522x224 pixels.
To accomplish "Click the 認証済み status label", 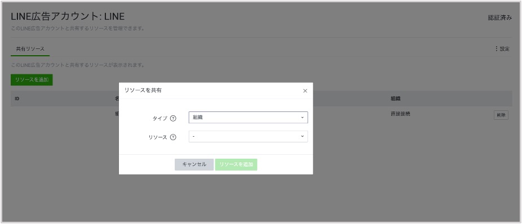I will pos(499,18).
